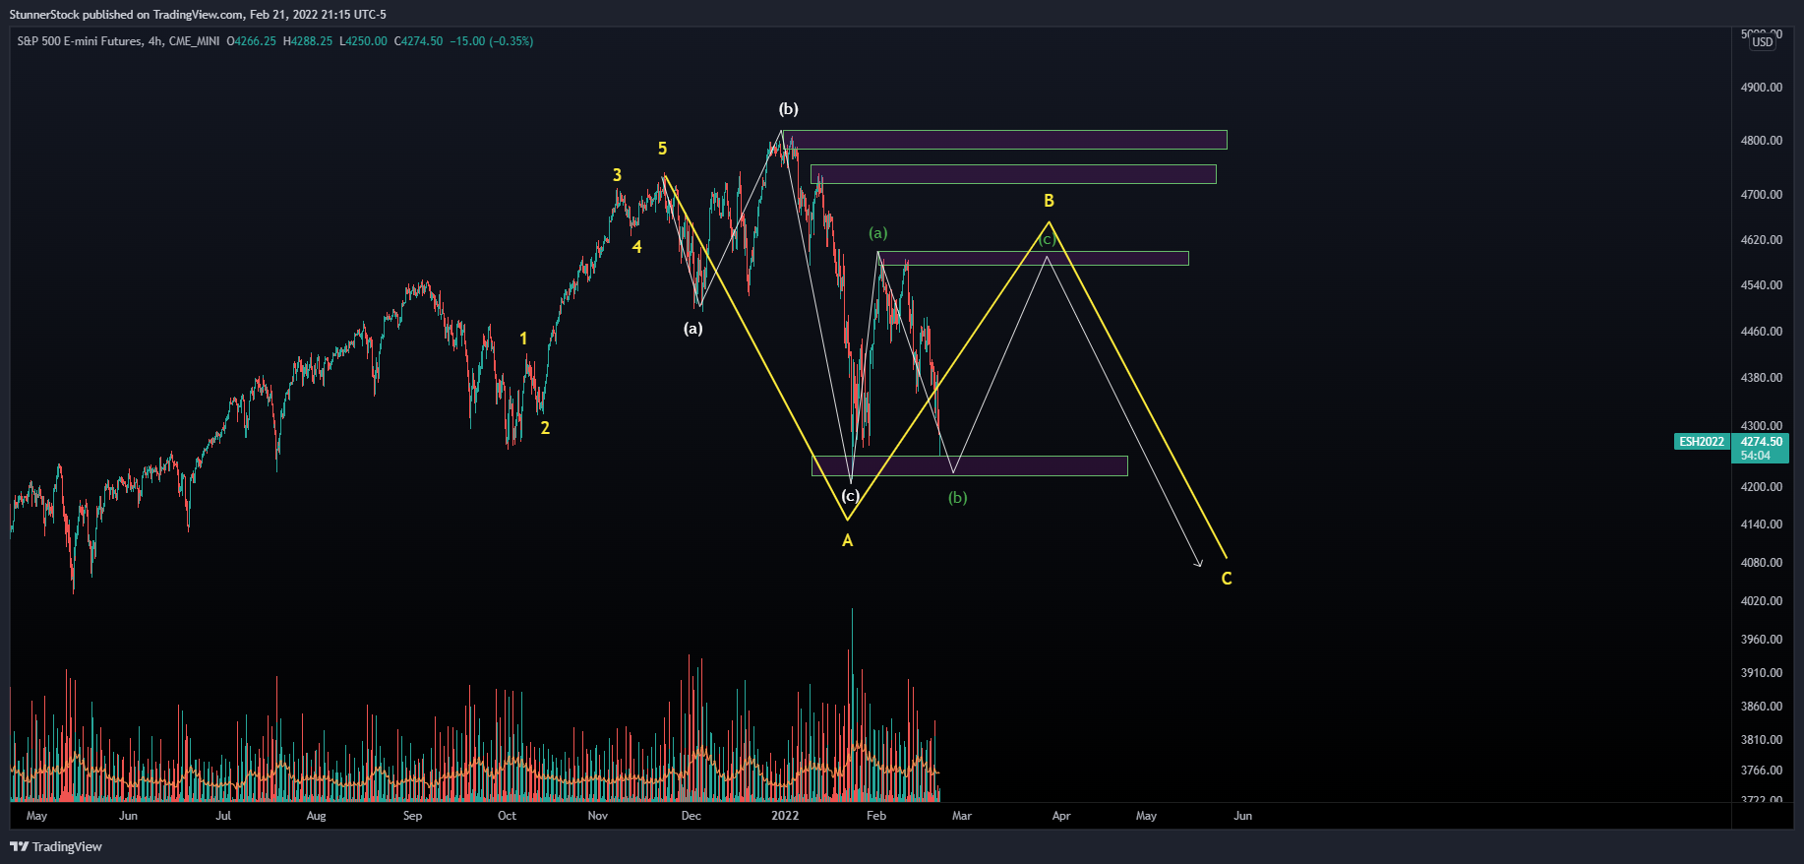This screenshot has height=864, width=1804.
Task: Click the 3960.00 price axis label
Action: pos(1762,640)
